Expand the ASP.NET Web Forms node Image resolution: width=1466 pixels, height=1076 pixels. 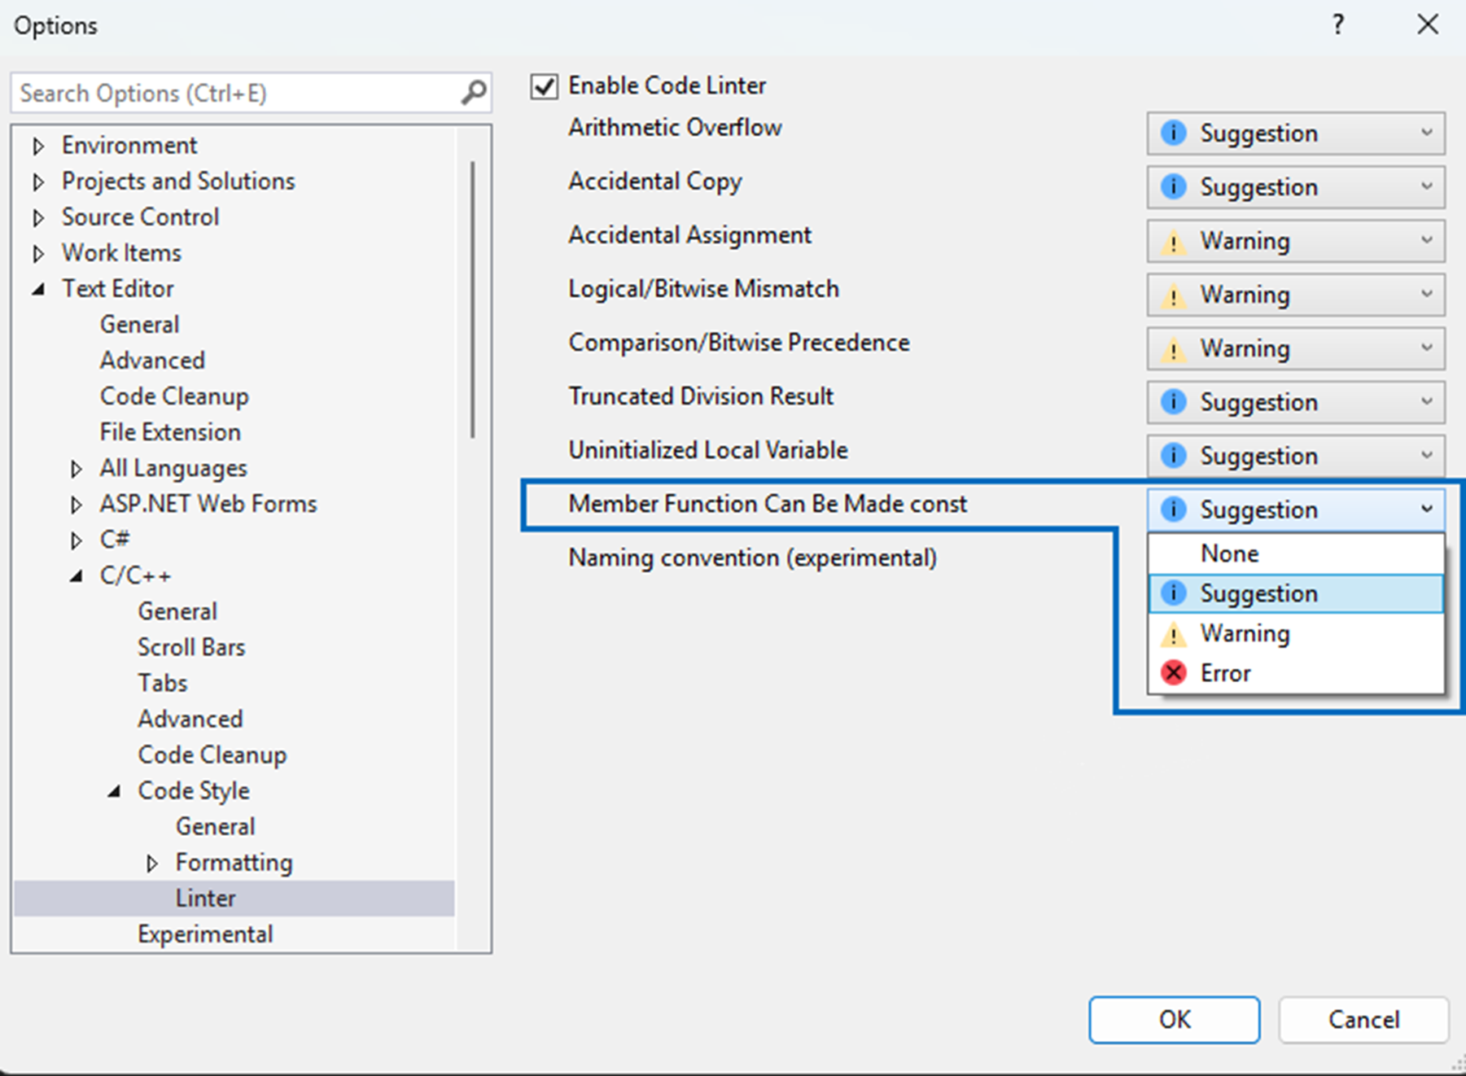[76, 505]
